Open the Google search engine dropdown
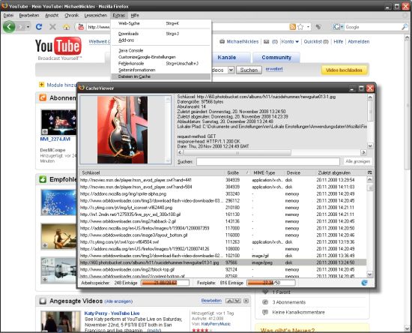 pyautogui.click(x=338, y=27)
